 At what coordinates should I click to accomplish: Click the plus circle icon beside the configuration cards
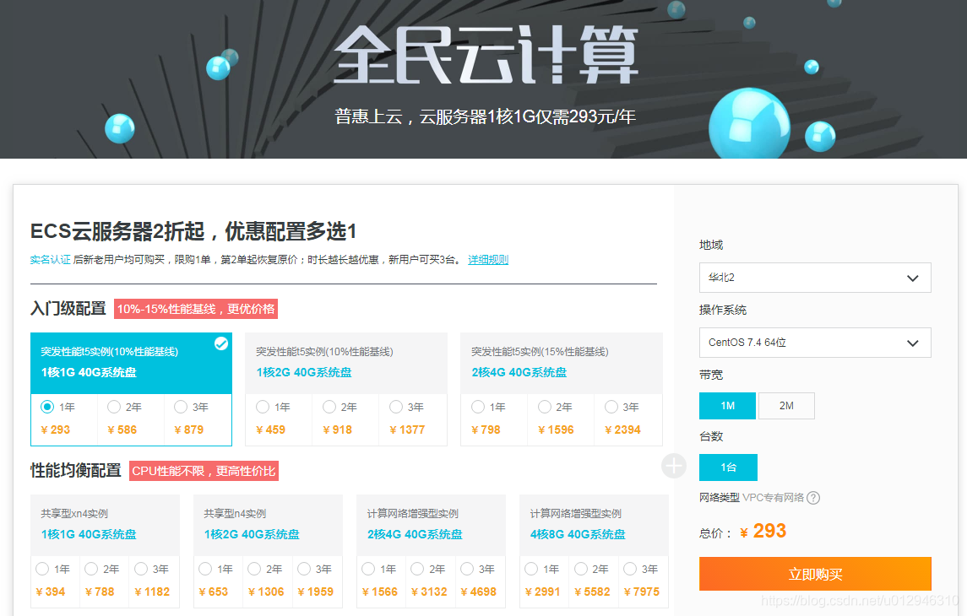674,466
